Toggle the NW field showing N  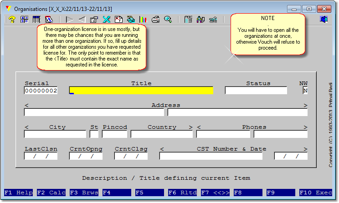tap(305, 91)
